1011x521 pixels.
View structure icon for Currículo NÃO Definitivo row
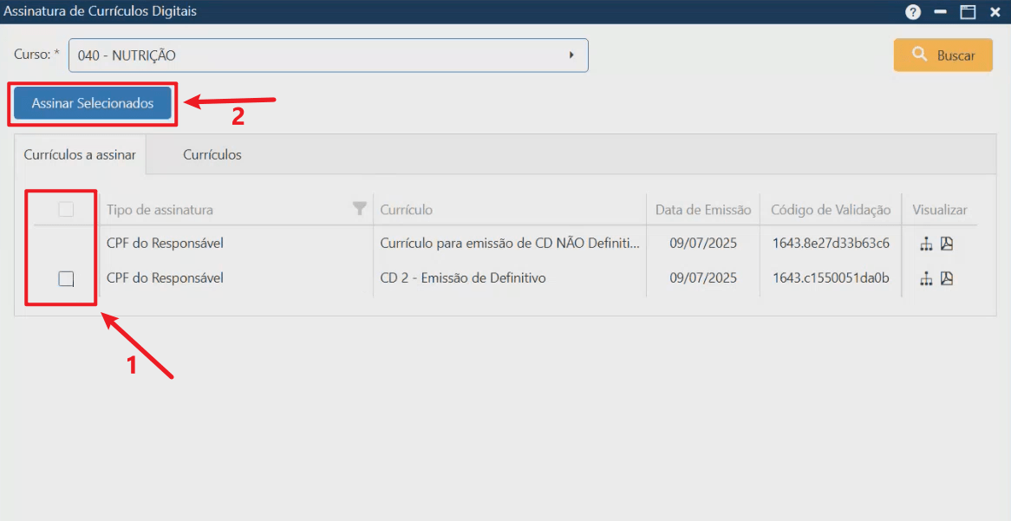pyautogui.click(x=927, y=244)
